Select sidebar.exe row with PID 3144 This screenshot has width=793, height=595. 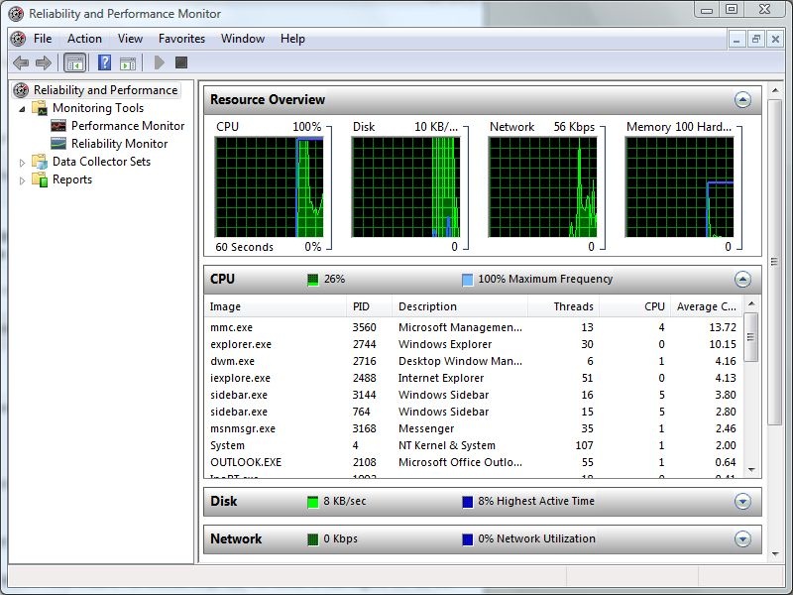click(x=474, y=395)
